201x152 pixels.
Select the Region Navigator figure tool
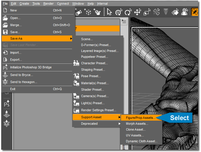(185, 12)
